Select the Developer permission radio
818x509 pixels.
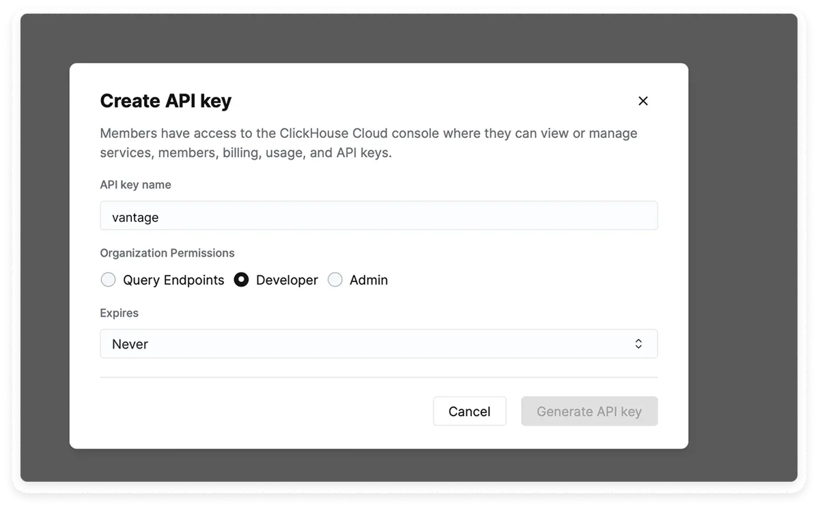tap(241, 280)
